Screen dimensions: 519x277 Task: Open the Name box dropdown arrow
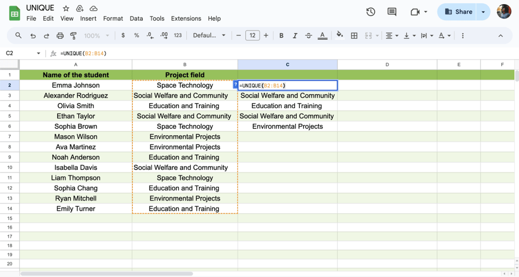(38, 53)
